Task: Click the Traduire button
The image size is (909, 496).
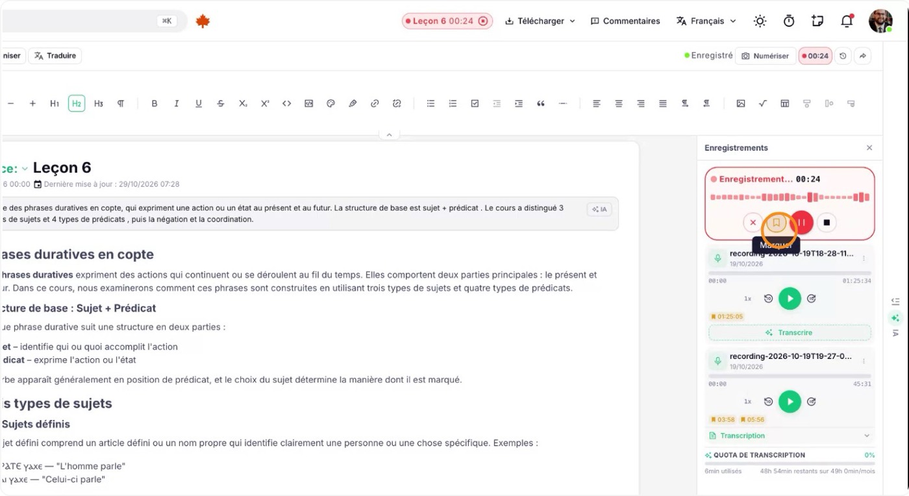Action: 55,56
